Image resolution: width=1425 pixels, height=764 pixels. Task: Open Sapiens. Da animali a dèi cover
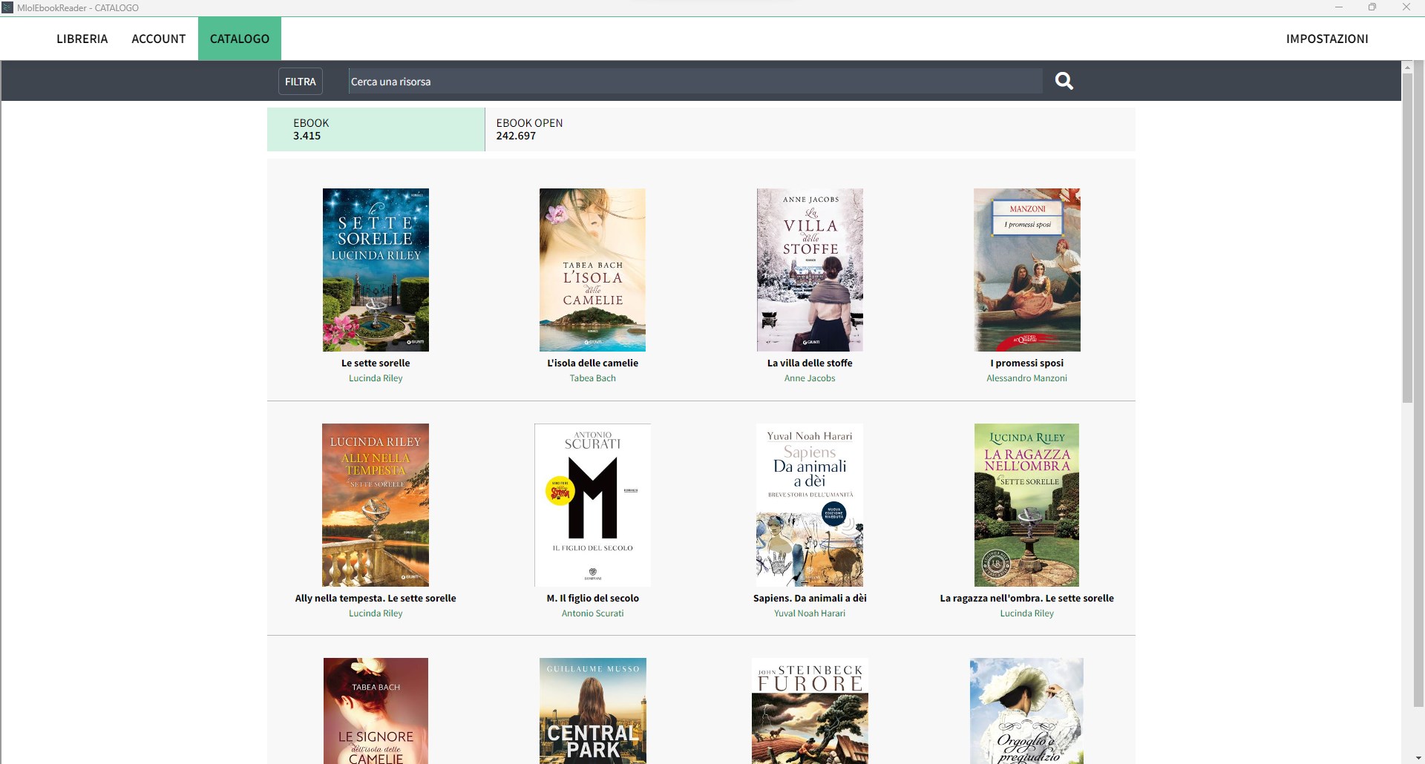tap(810, 505)
